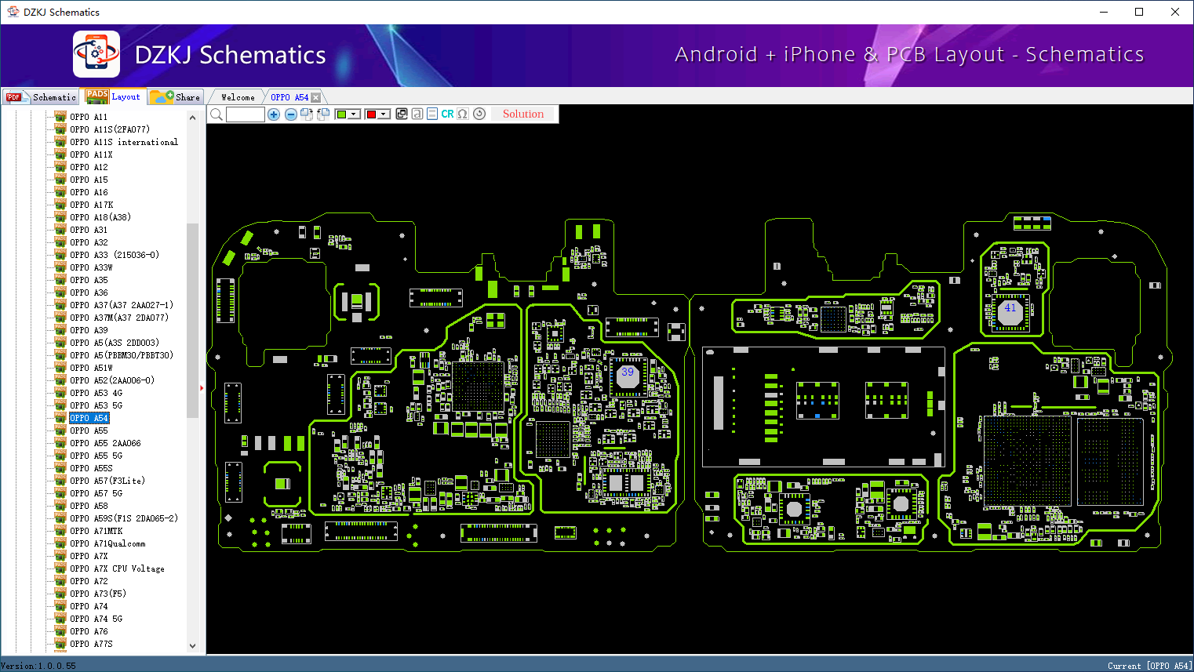Click the DZKJ app icon in title bar
1194x672 pixels.
[13, 12]
